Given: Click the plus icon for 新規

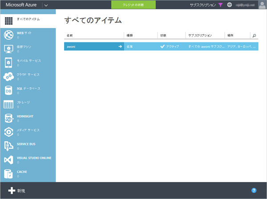Looking at the screenshot, I should pyautogui.click(x=12, y=191).
